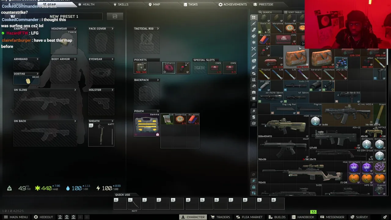The width and height of the screenshot is (391, 220).
Task: Expand the FACE COVER slot arrow
Action: coord(112,29)
